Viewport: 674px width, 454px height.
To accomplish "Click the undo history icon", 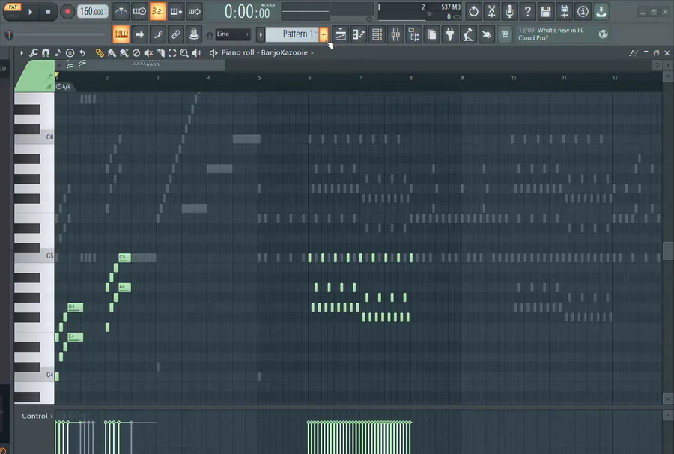I will point(473,11).
